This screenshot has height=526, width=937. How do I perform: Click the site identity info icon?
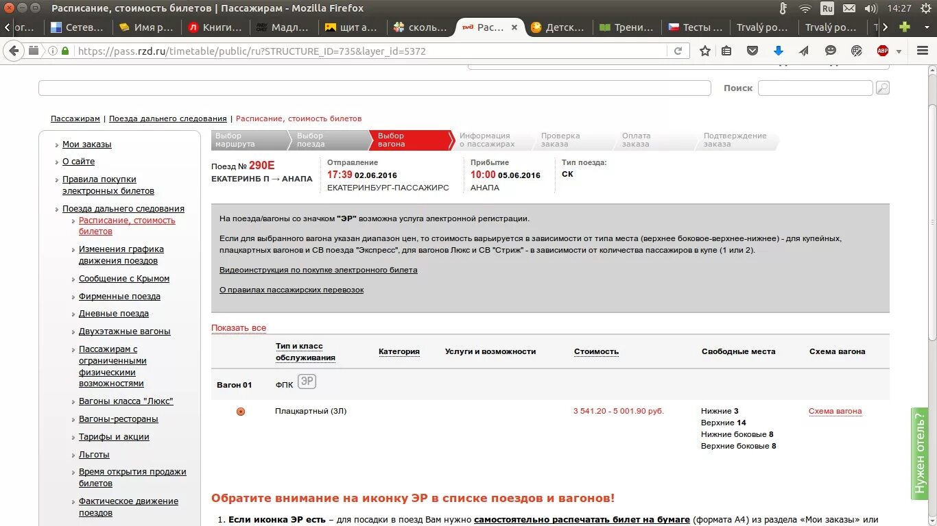53,51
